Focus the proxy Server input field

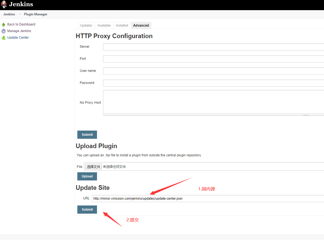click(214, 47)
